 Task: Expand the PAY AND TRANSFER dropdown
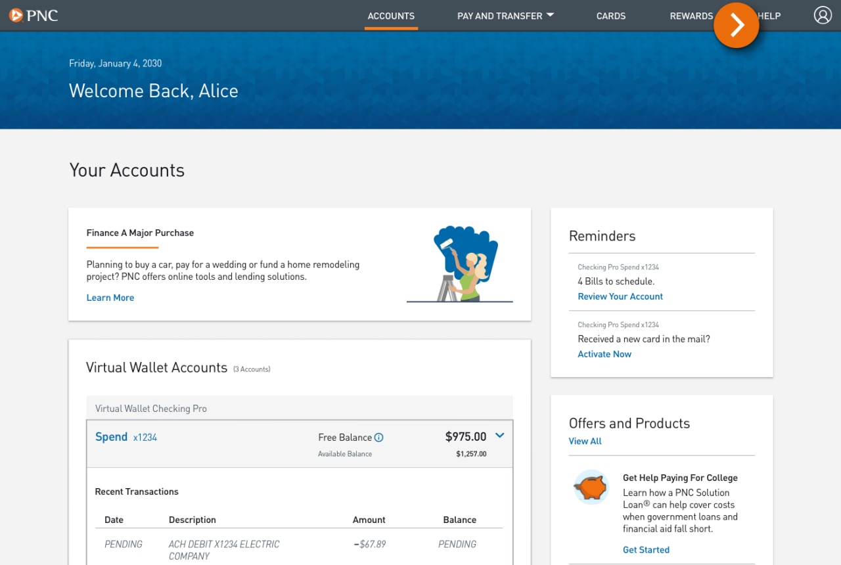505,16
